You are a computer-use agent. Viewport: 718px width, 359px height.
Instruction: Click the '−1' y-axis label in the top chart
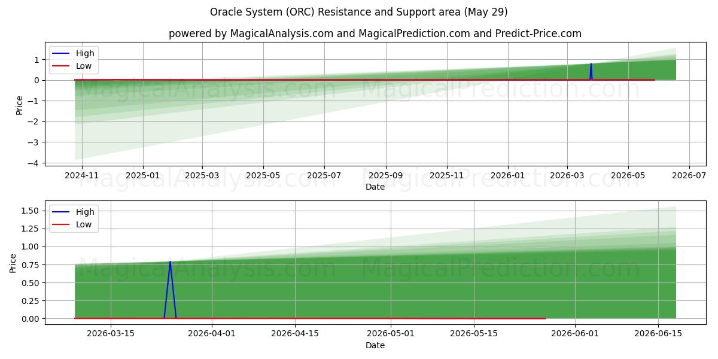coord(34,101)
